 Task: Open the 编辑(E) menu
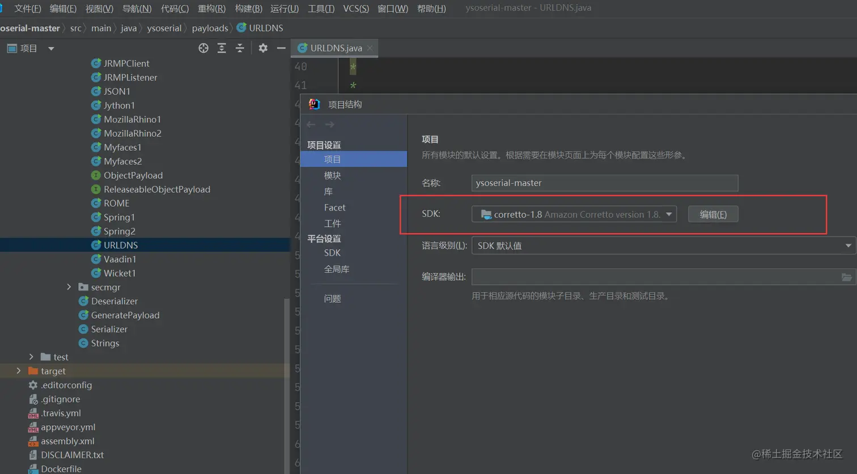(63, 9)
